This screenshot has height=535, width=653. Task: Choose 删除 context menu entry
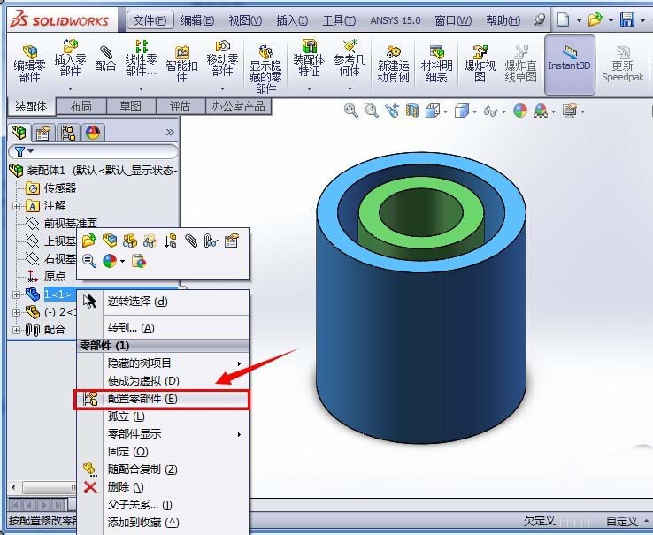(x=163, y=486)
